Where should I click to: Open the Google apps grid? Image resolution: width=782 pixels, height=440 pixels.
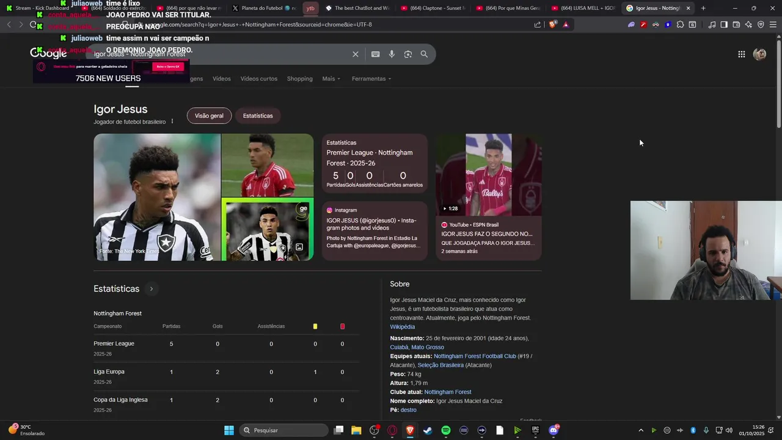click(x=741, y=54)
